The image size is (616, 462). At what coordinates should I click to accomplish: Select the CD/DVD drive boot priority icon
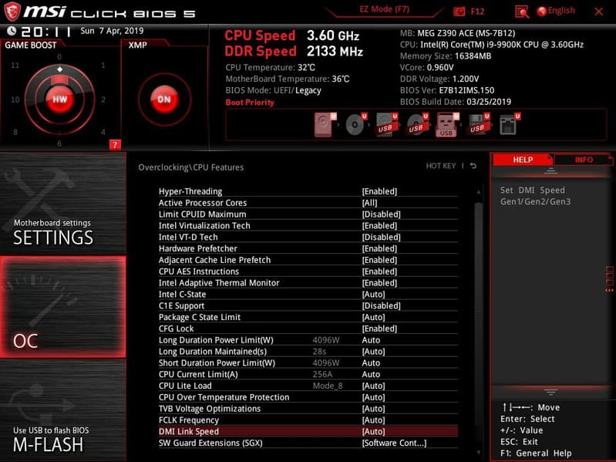[356, 124]
